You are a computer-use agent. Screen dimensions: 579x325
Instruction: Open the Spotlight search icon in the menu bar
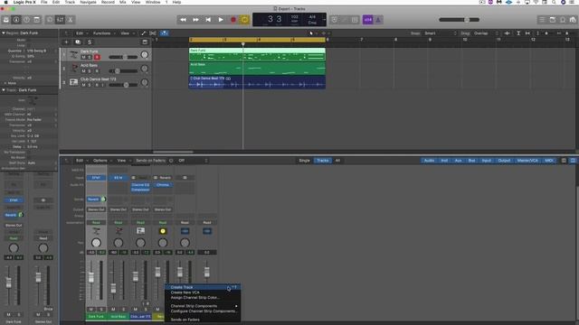pos(554,2)
